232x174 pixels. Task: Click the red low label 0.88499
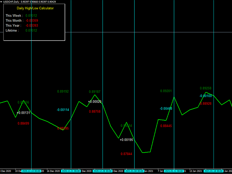point(23,123)
